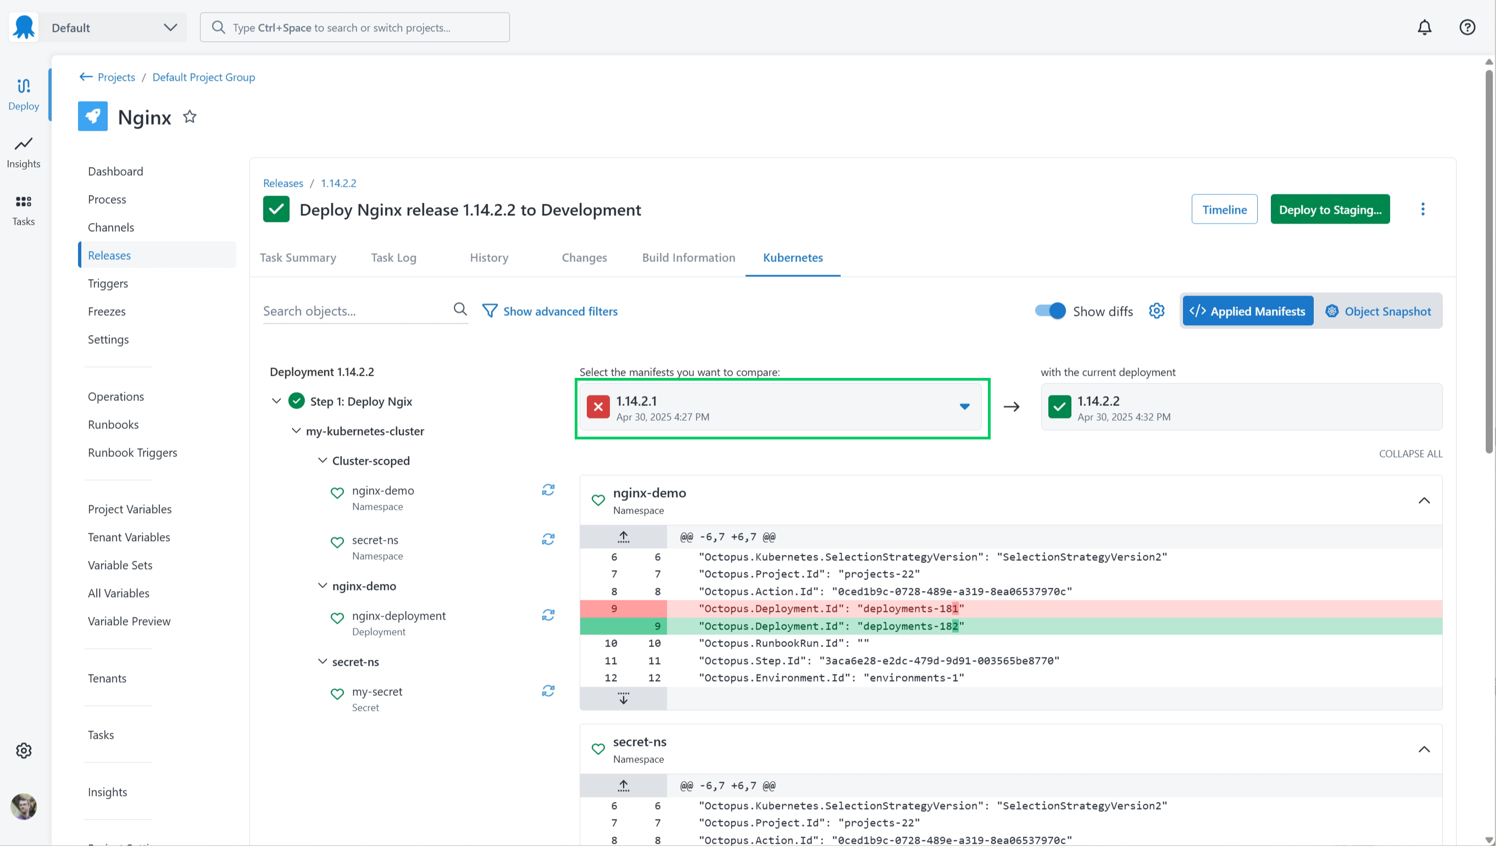
Task: Expand lines below in nginx-demo diff
Action: pyautogui.click(x=624, y=699)
